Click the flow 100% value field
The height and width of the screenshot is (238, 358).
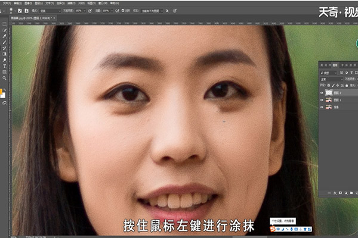pos(106,11)
